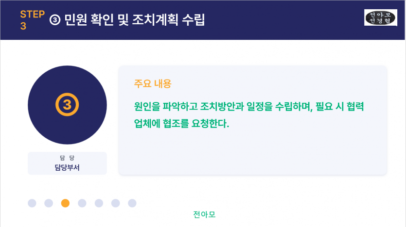Click the second line 업체에 협조를 요청한다

coord(181,123)
